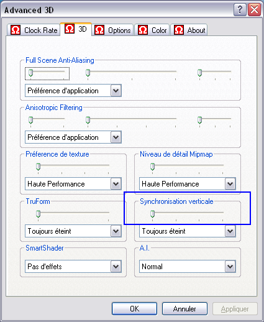
Task: Open the Anisotropic Filtering preference dropdown
Action: coord(116,137)
